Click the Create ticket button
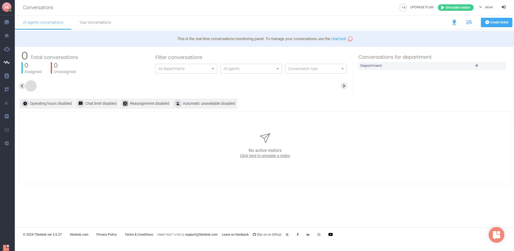This screenshot has width=514, height=251. (x=497, y=22)
